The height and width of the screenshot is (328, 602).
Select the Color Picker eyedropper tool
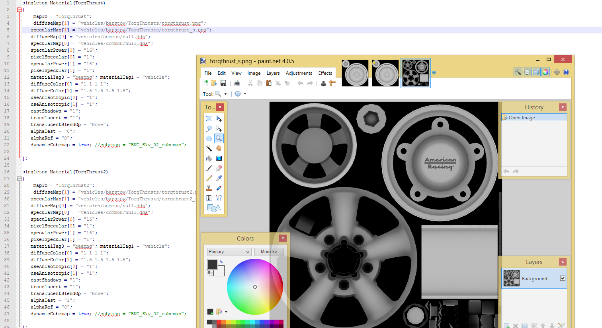pos(219,178)
